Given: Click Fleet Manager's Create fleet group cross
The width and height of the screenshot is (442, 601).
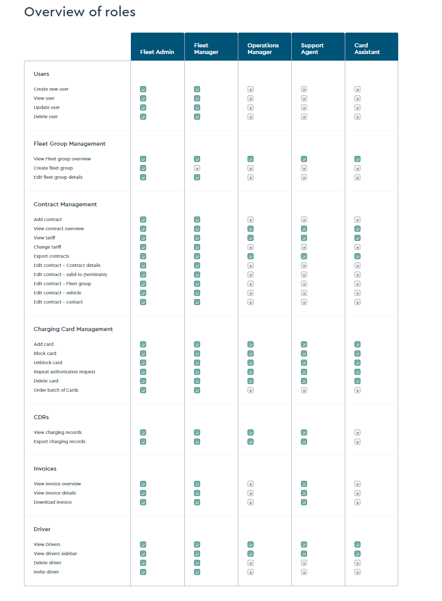Looking at the screenshot, I should click(197, 168).
